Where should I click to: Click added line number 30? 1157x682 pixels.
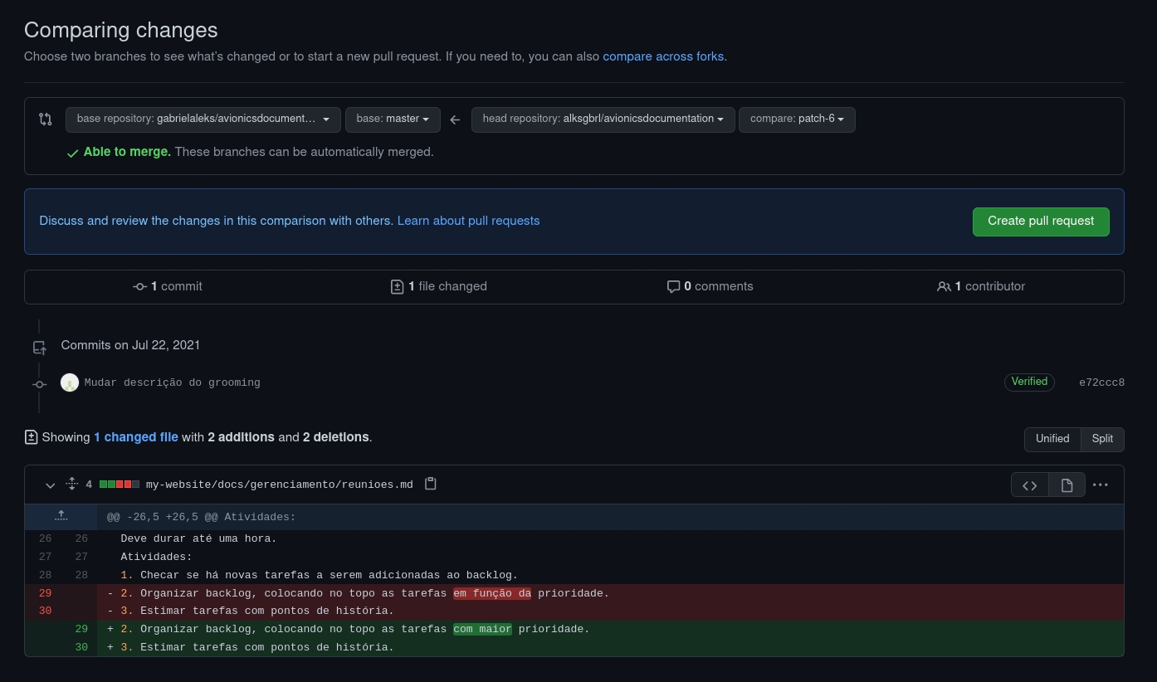[x=81, y=647]
